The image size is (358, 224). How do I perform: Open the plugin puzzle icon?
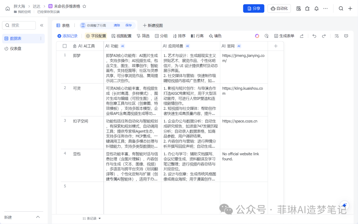click(x=307, y=9)
